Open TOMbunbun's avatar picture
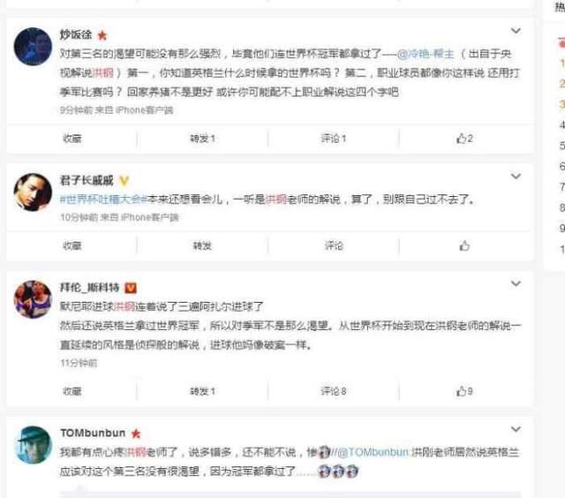 33,445
